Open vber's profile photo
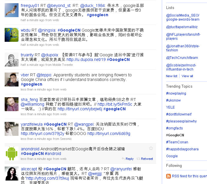207x184 pixels. (12, 80)
